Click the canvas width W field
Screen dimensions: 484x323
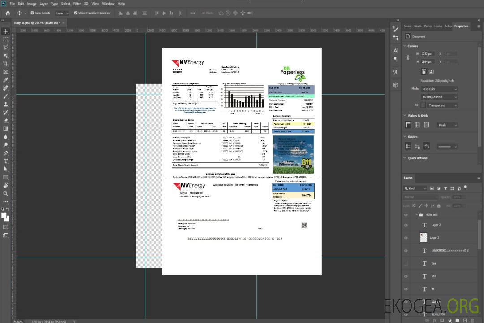(x=428, y=54)
